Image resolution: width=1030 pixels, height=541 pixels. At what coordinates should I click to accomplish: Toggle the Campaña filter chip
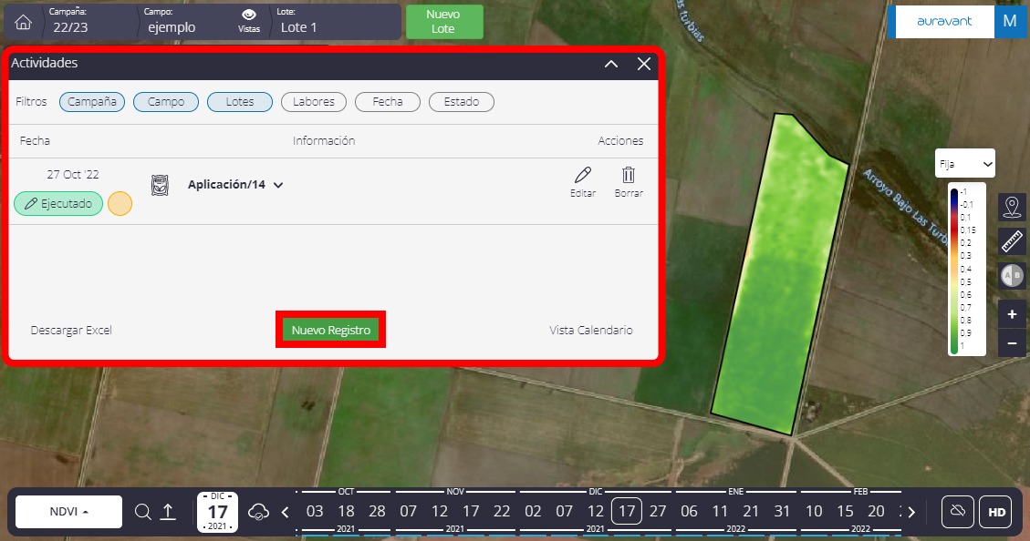92,102
